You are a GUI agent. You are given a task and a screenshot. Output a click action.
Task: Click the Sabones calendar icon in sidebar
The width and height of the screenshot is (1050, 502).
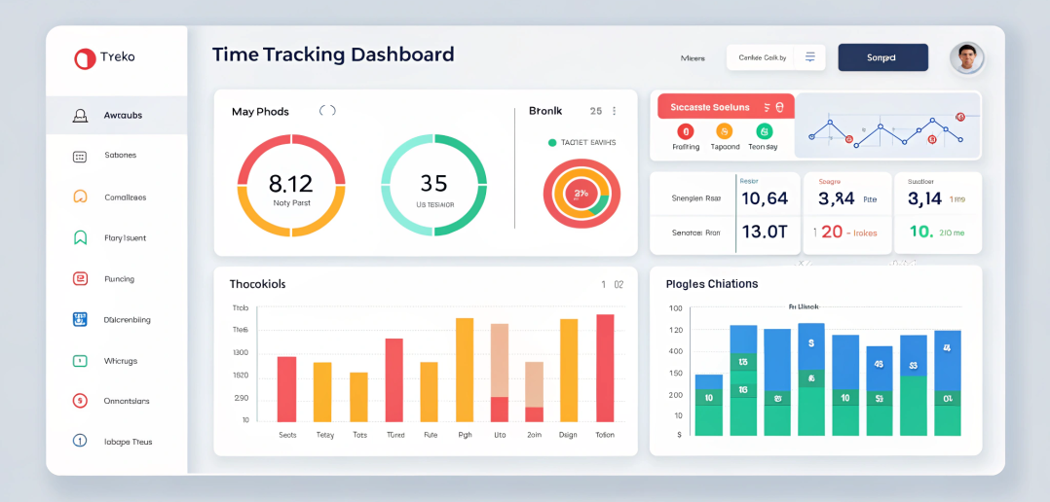(x=81, y=156)
